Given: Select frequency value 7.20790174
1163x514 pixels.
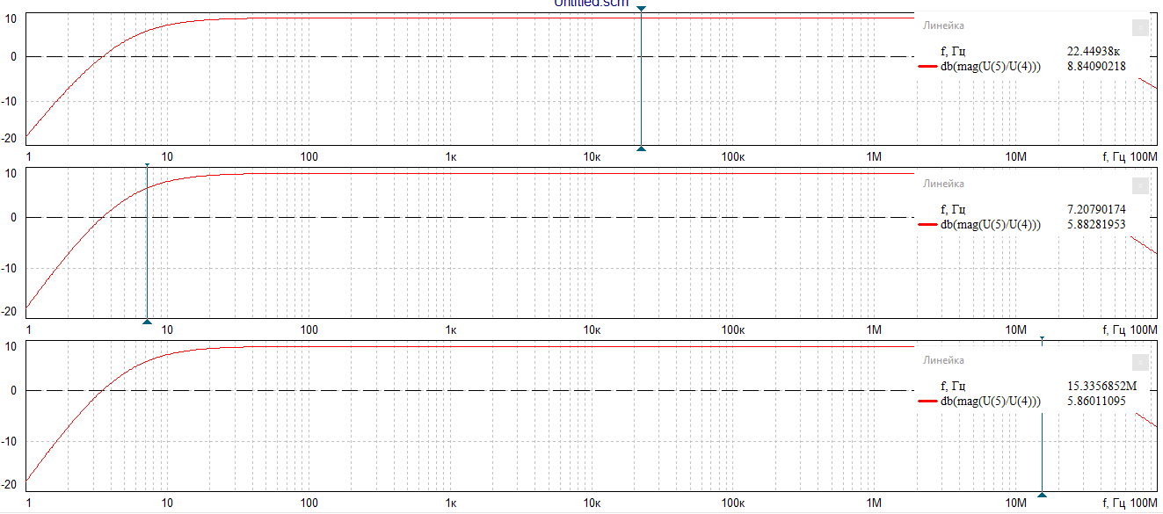Looking at the screenshot, I should [1095, 210].
